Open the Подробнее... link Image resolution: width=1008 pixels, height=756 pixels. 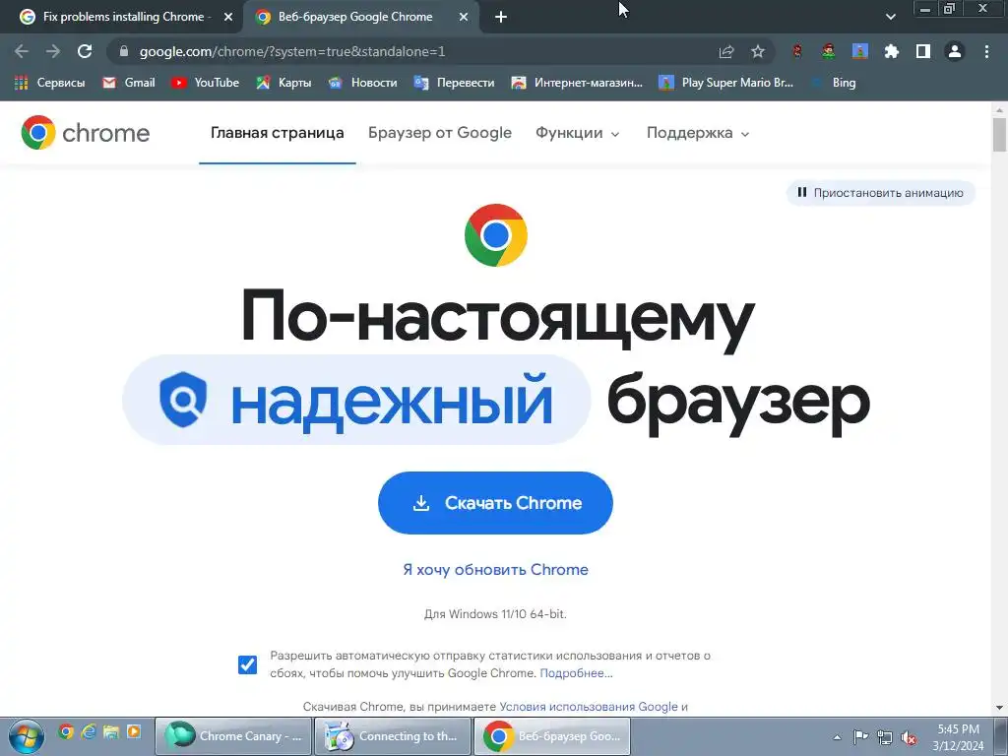576,673
